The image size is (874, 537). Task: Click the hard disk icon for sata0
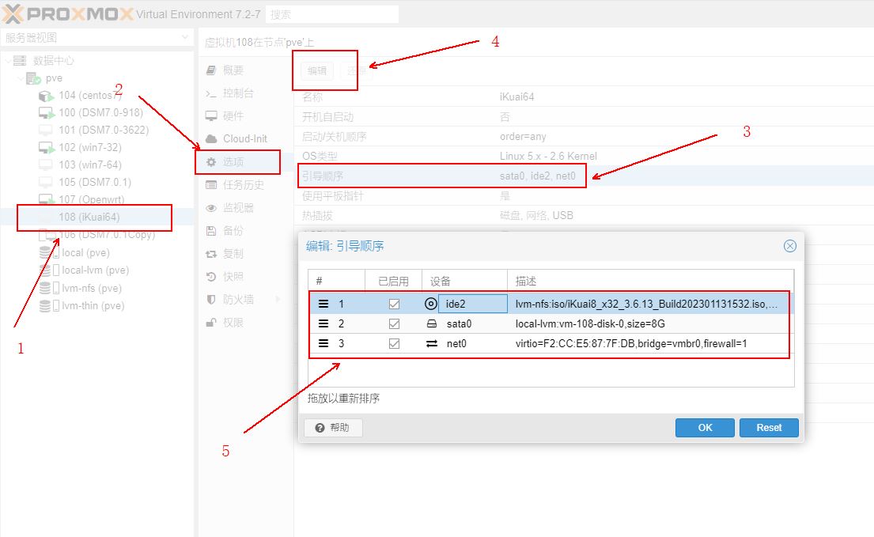coord(431,323)
